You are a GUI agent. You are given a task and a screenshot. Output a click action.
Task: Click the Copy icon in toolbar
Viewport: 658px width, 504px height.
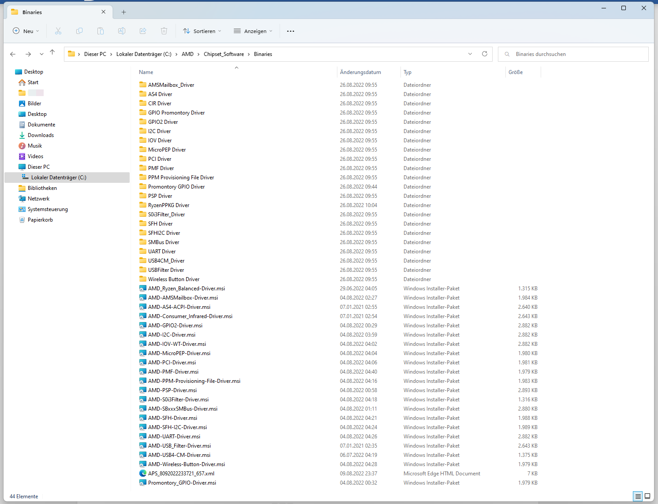(x=79, y=31)
